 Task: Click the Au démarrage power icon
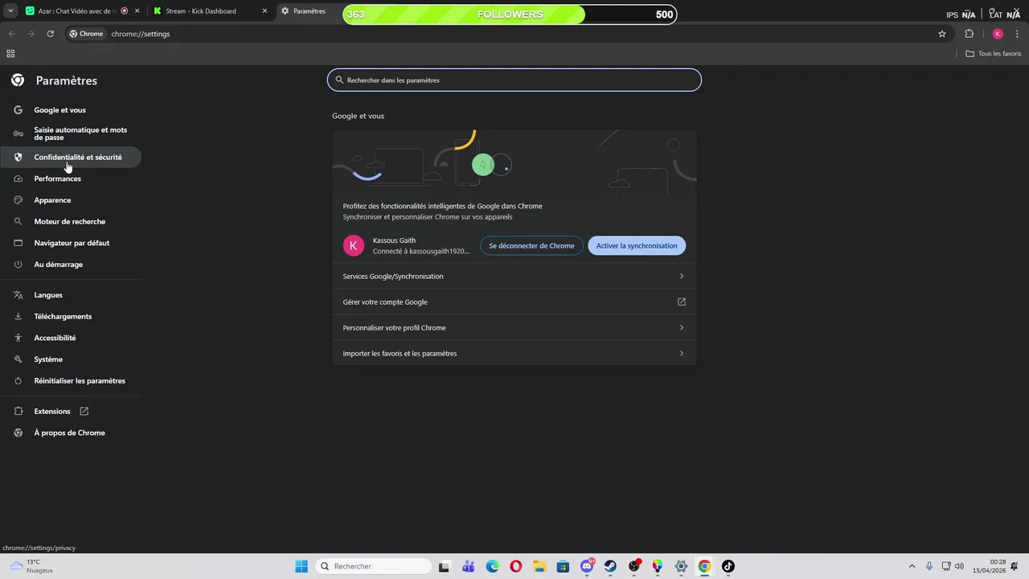click(x=18, y=265)
